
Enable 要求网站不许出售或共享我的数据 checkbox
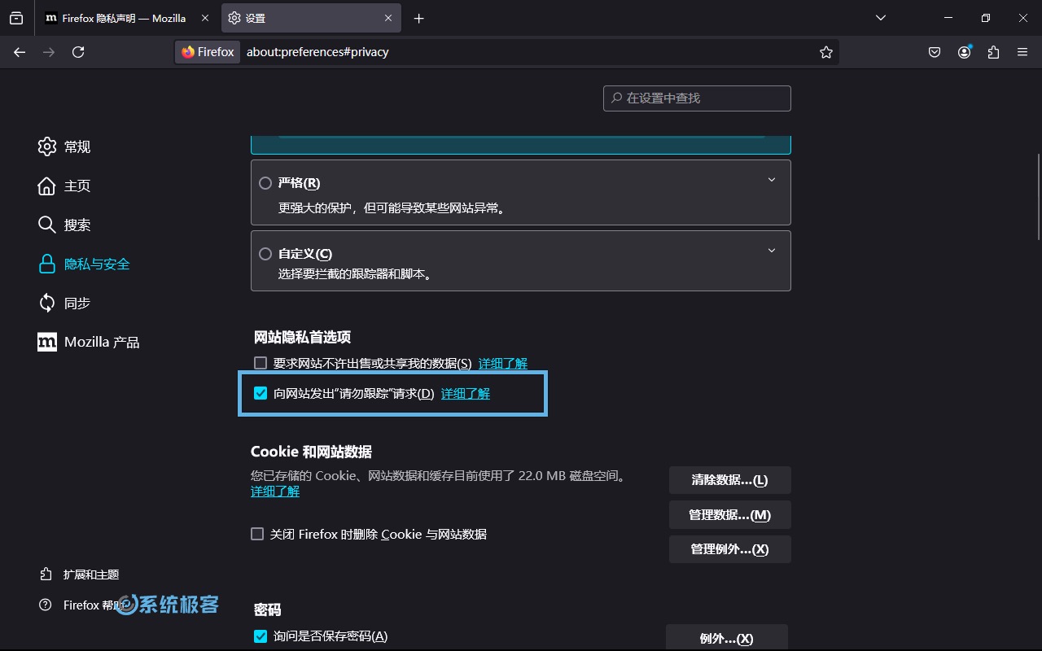click(260, 363)
